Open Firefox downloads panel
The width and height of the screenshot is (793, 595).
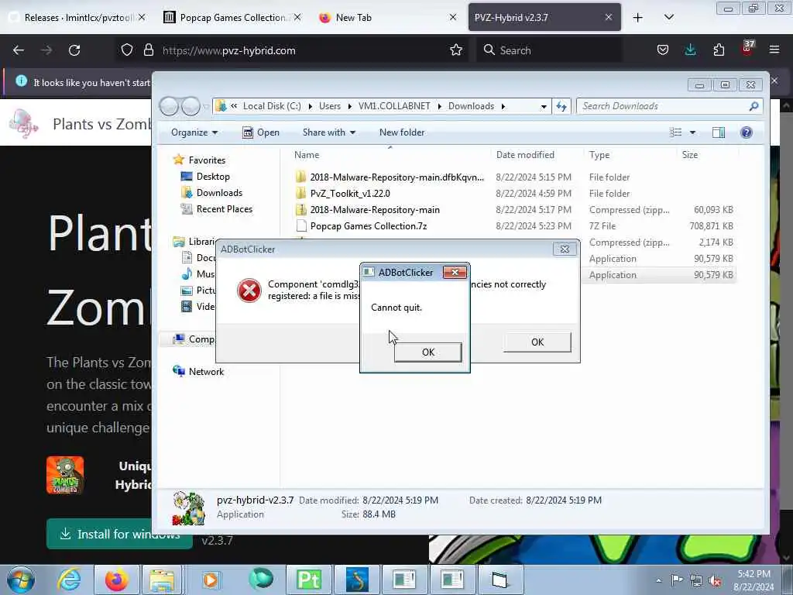pos(690,50)
